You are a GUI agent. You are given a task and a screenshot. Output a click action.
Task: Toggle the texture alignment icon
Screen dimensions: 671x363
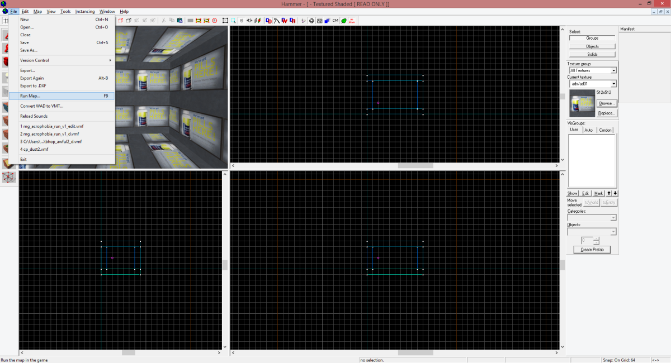coord(258,21)
